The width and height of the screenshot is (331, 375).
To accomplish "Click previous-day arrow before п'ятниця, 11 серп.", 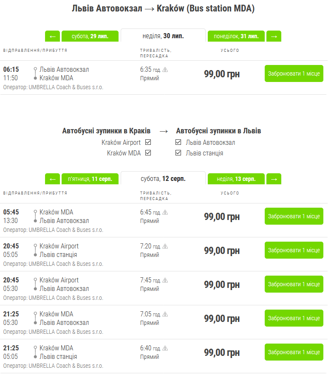I will (52, 179).
